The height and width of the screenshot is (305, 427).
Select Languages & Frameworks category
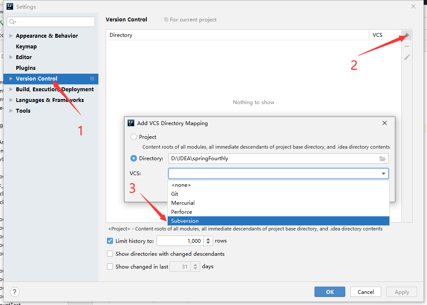(50, 100)
